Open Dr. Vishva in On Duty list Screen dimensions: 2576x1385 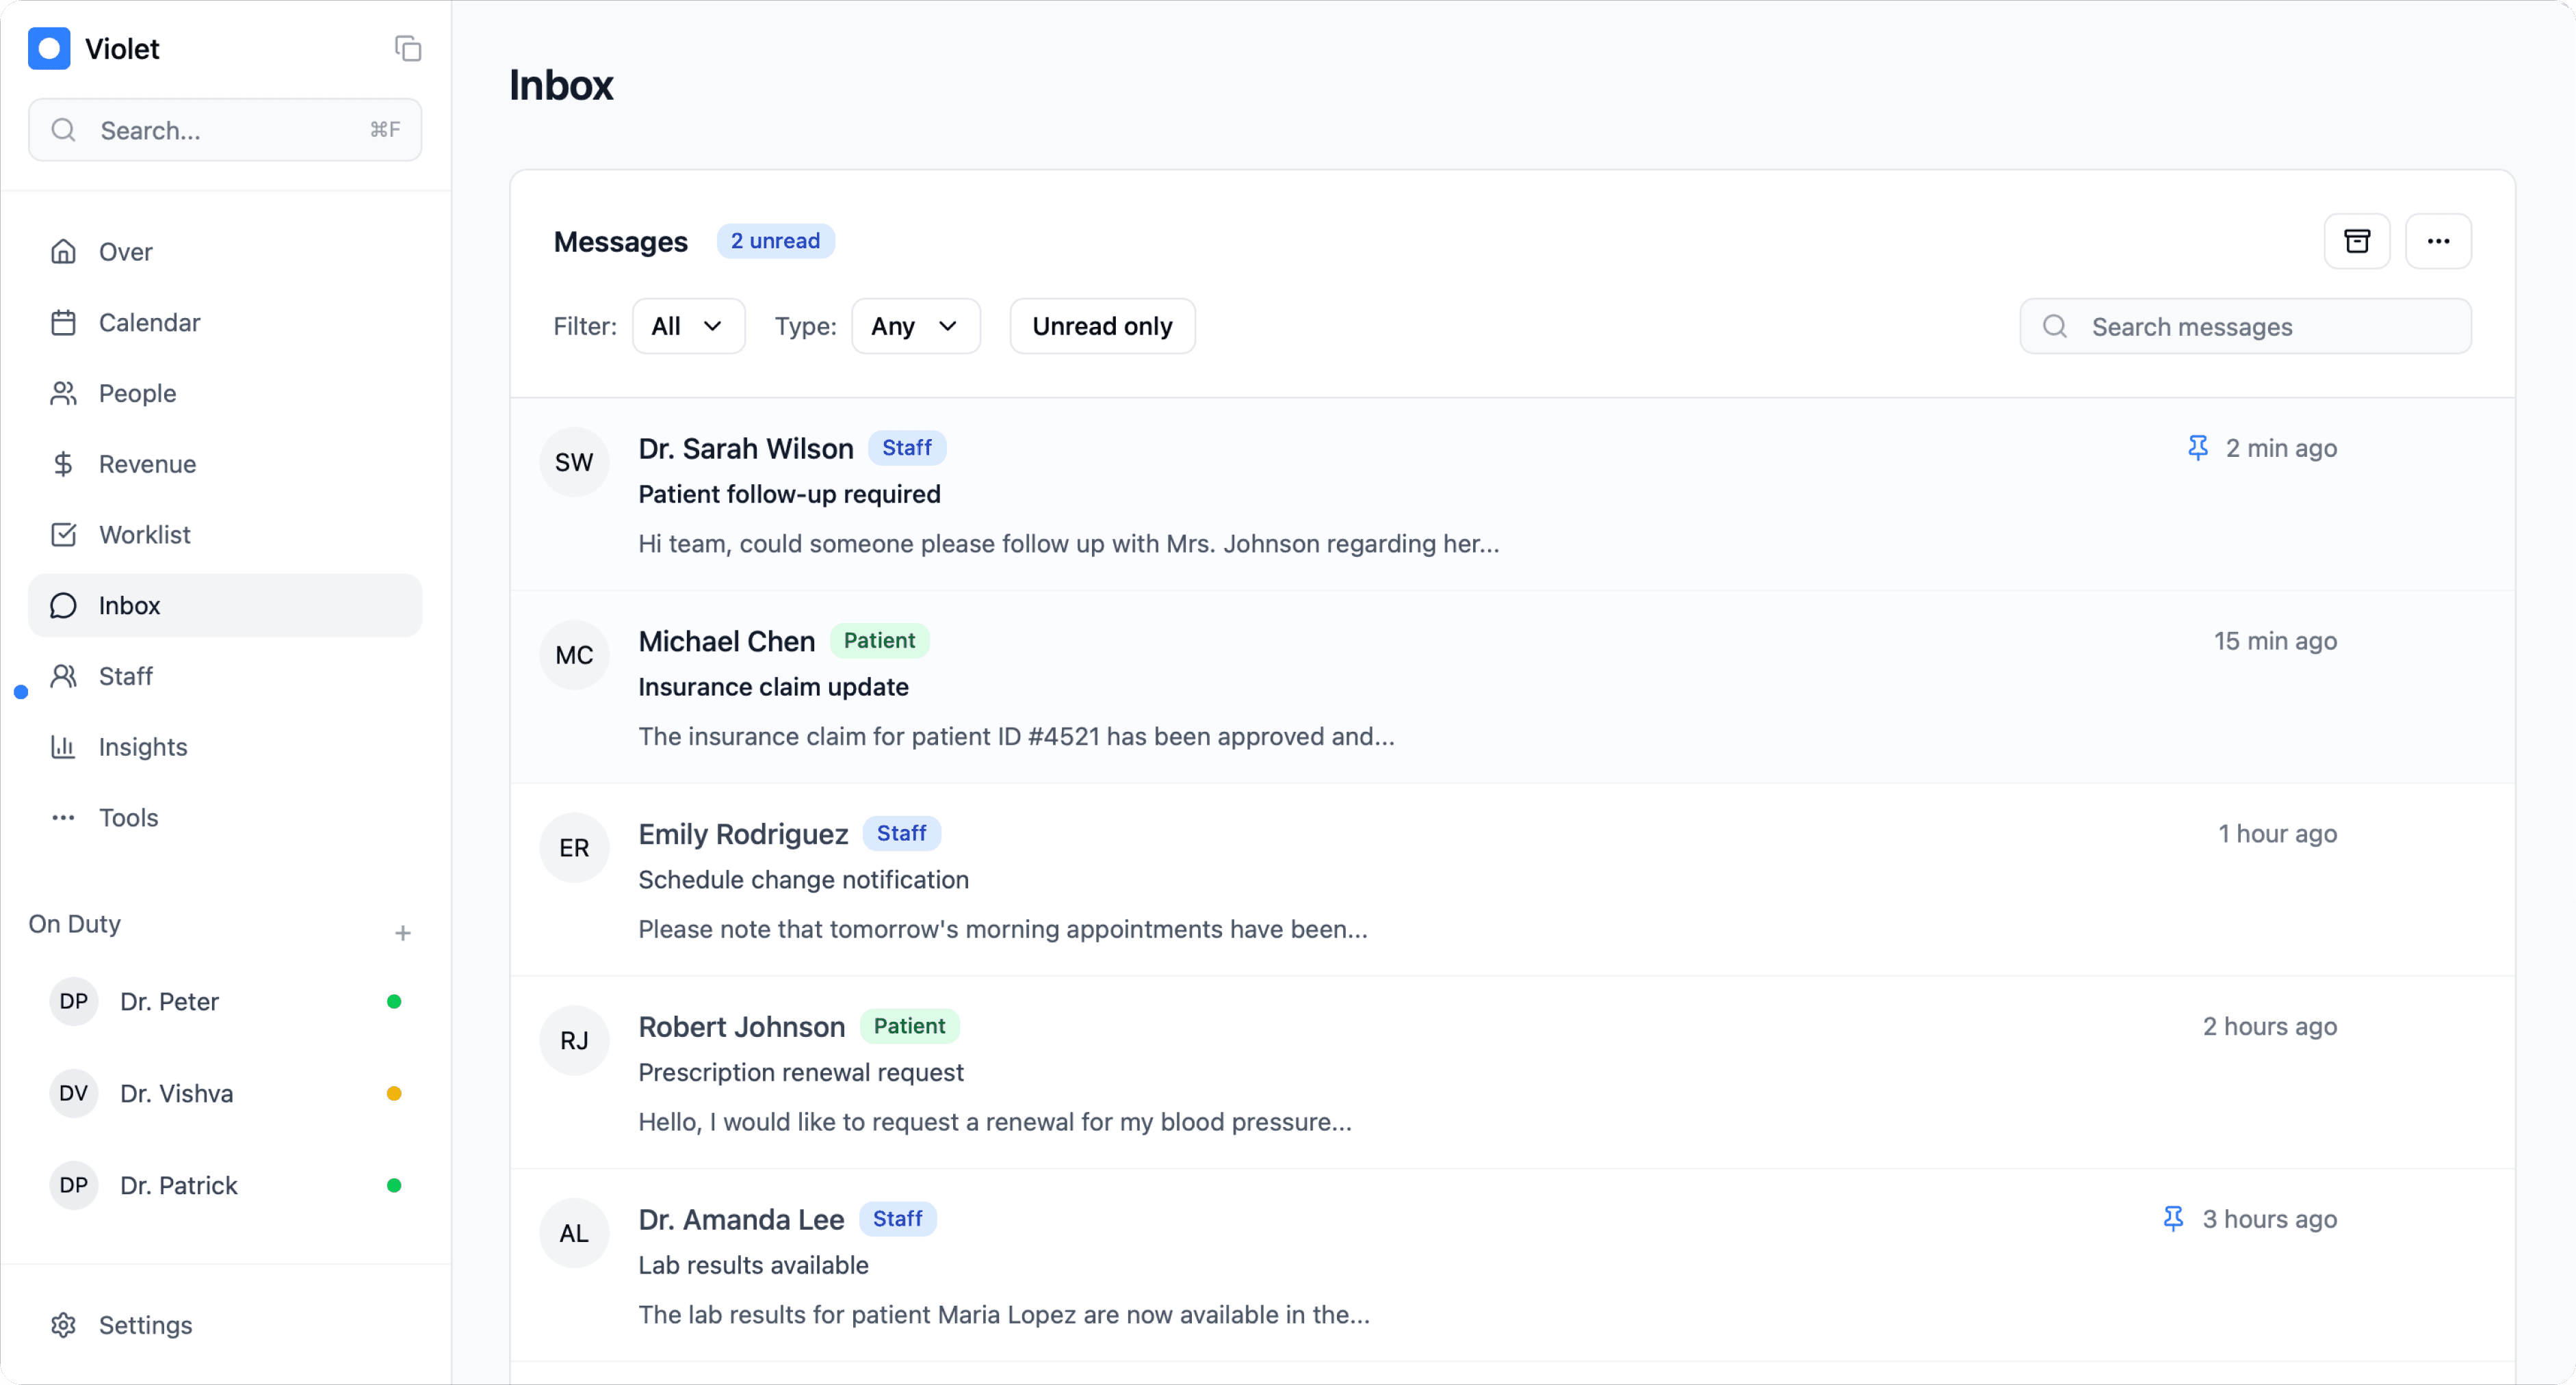(x=225, y=1094)
